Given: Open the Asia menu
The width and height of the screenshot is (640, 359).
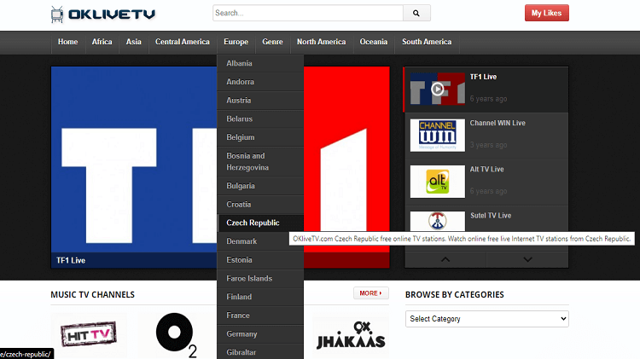Looking at the screenshot, I should point(133,42).
